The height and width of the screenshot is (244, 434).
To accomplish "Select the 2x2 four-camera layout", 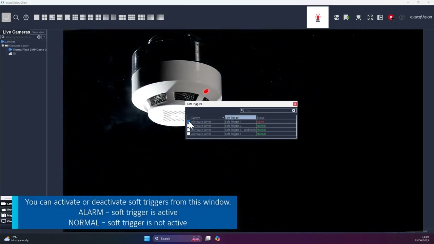I will [44, 17].
